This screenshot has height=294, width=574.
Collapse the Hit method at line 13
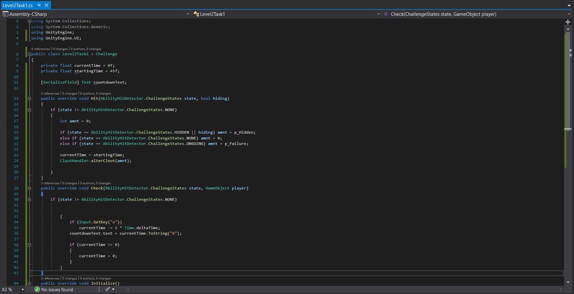tap(29, 99)
